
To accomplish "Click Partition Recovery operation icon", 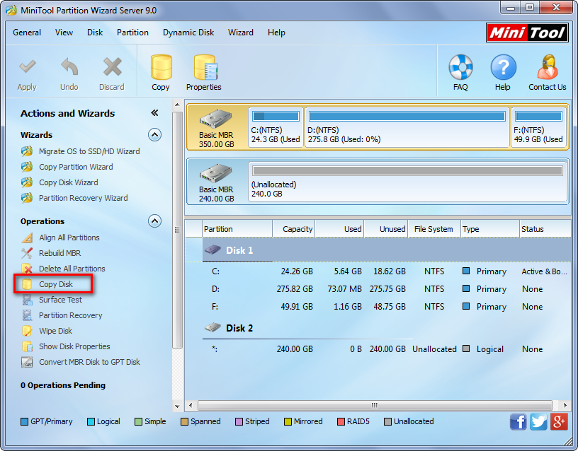I will pos(27,315).
